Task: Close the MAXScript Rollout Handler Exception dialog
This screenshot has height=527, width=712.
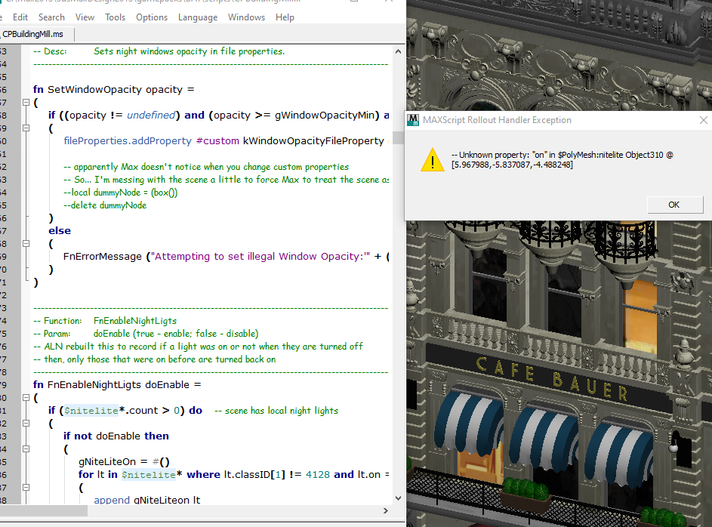Action: (703, 120)
